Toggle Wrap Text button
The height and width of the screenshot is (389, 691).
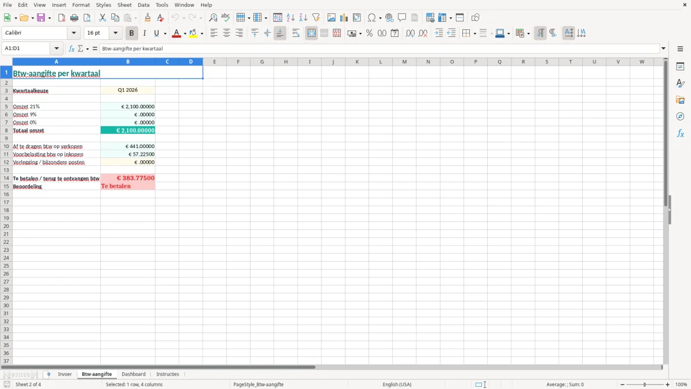click(296, 33)
